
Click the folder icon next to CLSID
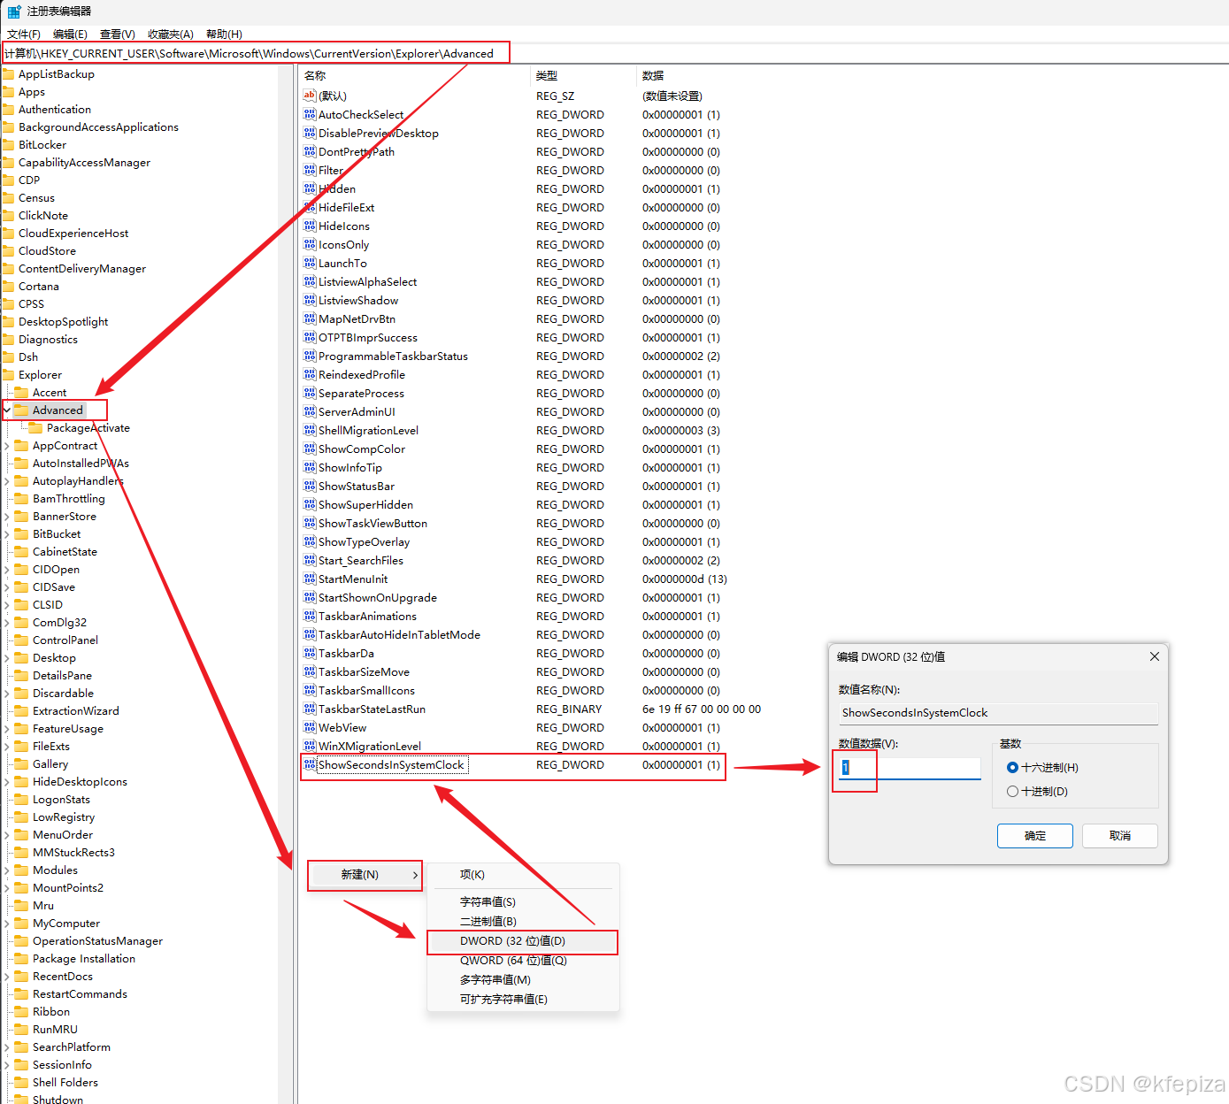click(x=21, y=605)
